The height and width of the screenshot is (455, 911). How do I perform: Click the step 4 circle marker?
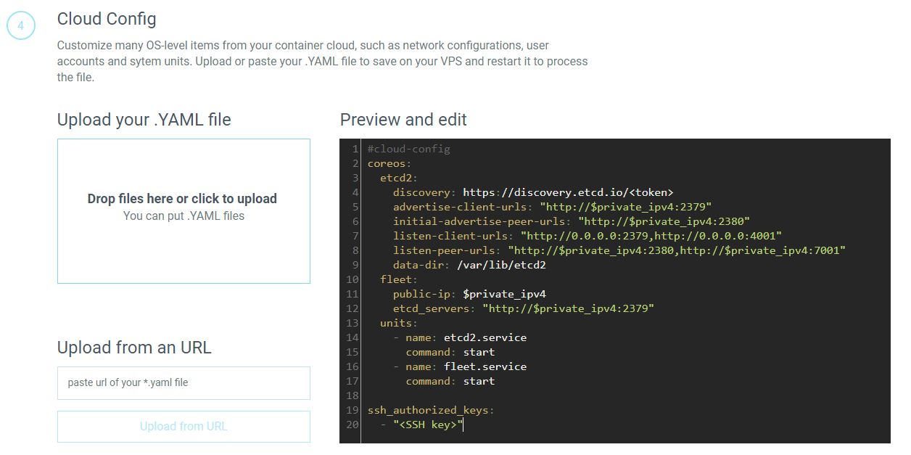click(21, 26)
